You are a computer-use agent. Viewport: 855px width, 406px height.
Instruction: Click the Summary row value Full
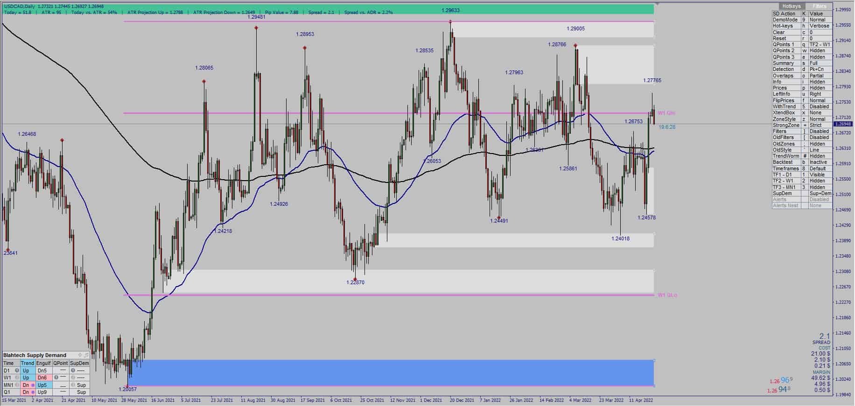click(820, 63)
